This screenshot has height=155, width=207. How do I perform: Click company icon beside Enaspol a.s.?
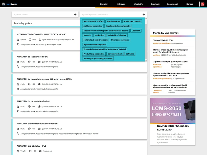40,151
